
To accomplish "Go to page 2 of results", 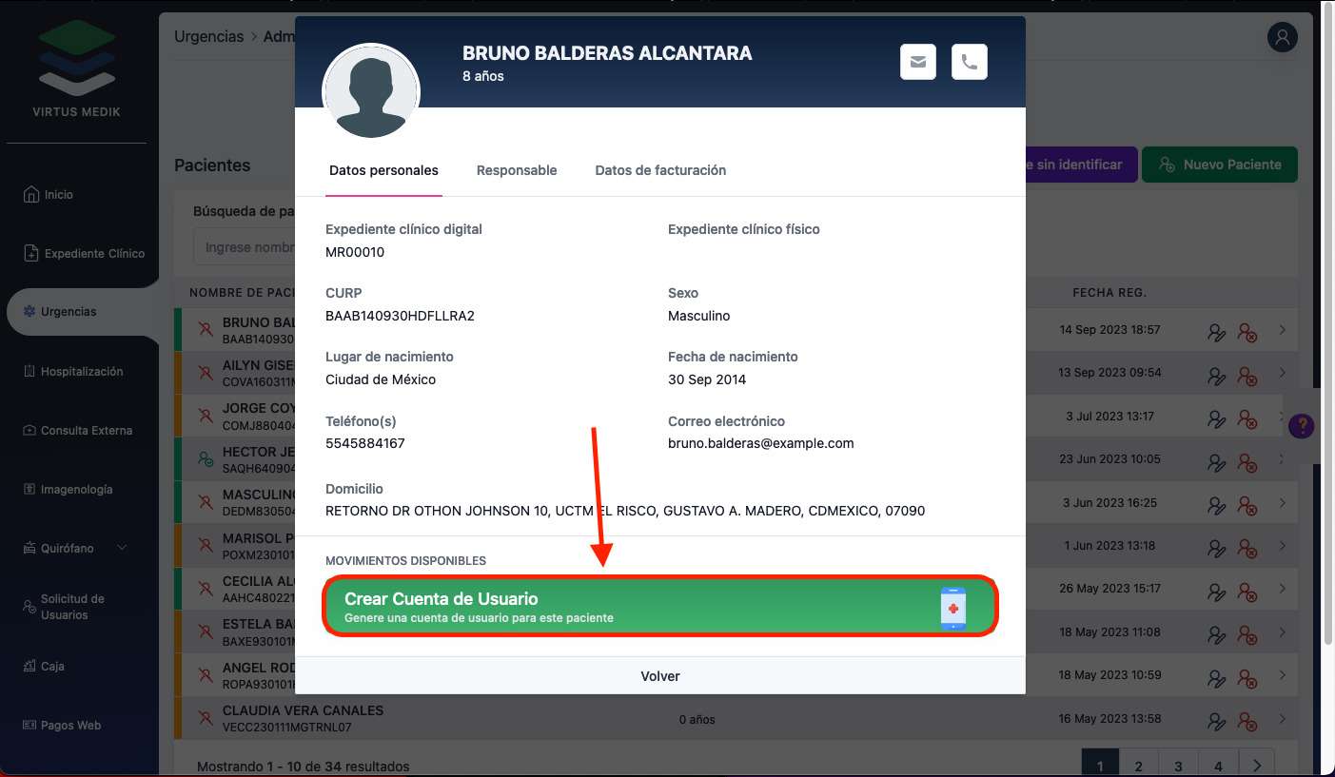I will [x=1138, y=766].
